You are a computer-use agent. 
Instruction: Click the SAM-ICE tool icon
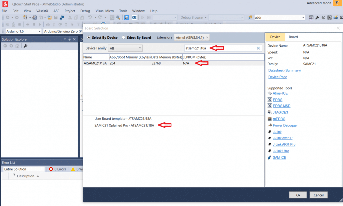coord(269,157)
